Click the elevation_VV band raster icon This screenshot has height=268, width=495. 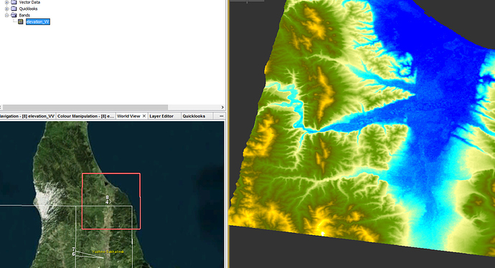(21, 21)
